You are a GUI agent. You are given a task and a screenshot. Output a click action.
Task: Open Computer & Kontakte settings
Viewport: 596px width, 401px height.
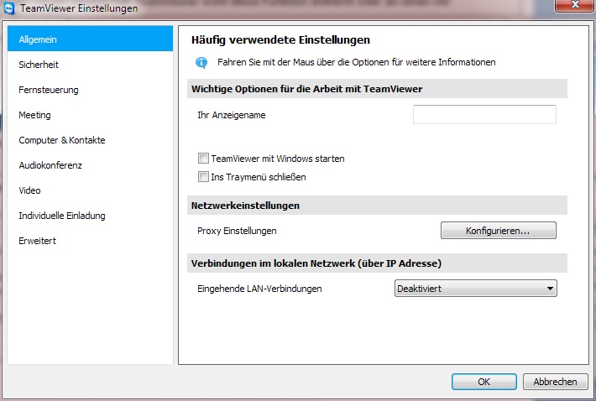(x=90, y=140)
